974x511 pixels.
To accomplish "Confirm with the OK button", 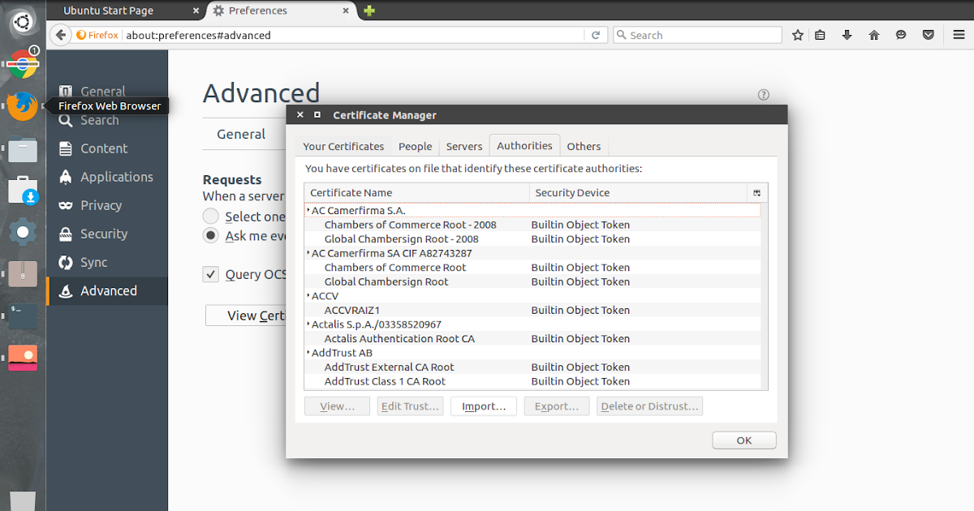I will click(x=743, y=440).
